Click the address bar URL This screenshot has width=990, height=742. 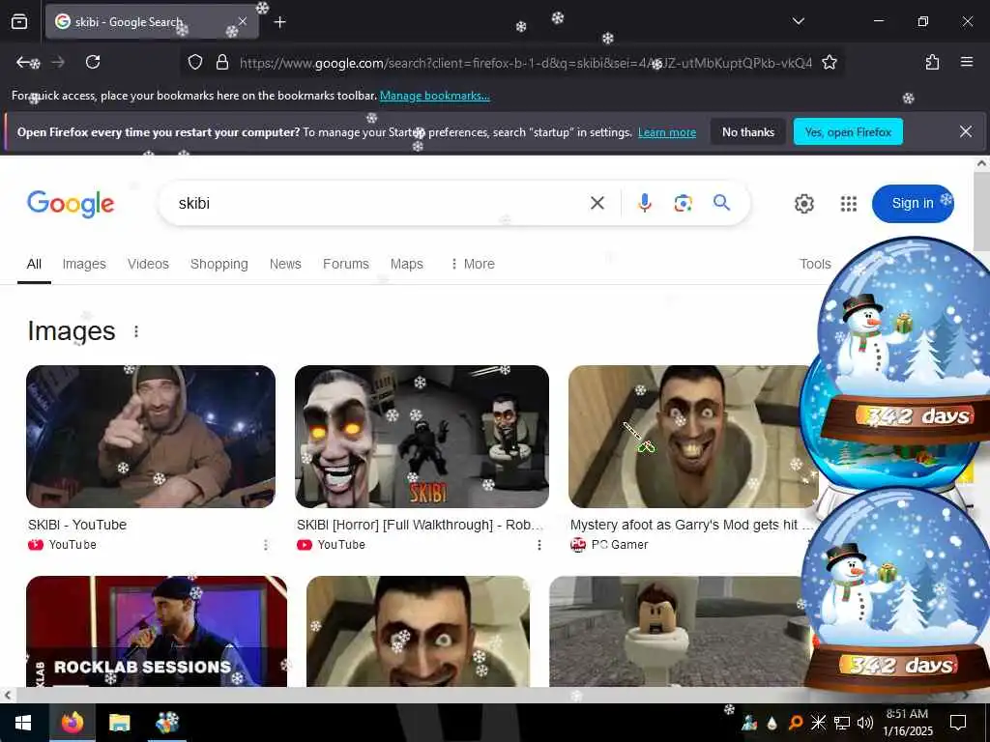tap(525, 63)
